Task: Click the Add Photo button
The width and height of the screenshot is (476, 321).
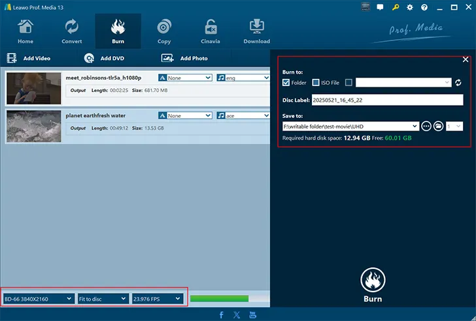Action: (186, 58)
